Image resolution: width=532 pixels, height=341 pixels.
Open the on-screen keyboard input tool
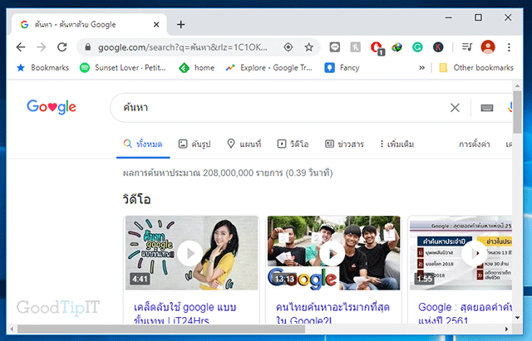point(487,108)
